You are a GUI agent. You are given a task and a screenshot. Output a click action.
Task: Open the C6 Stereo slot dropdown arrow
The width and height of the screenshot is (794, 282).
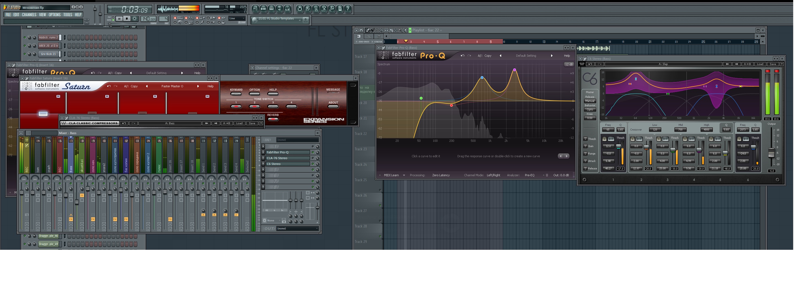[263, 164]
